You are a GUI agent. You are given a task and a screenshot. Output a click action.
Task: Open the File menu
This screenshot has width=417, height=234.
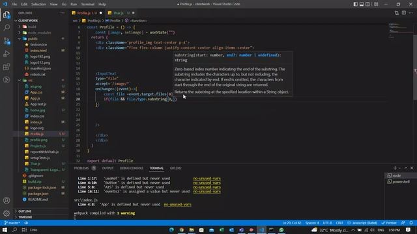[14, 5]
